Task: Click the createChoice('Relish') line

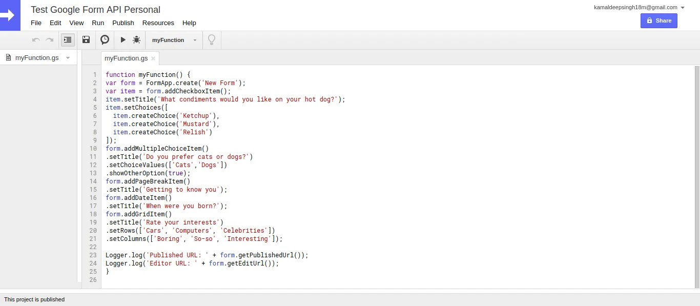Action: (162, 132)
